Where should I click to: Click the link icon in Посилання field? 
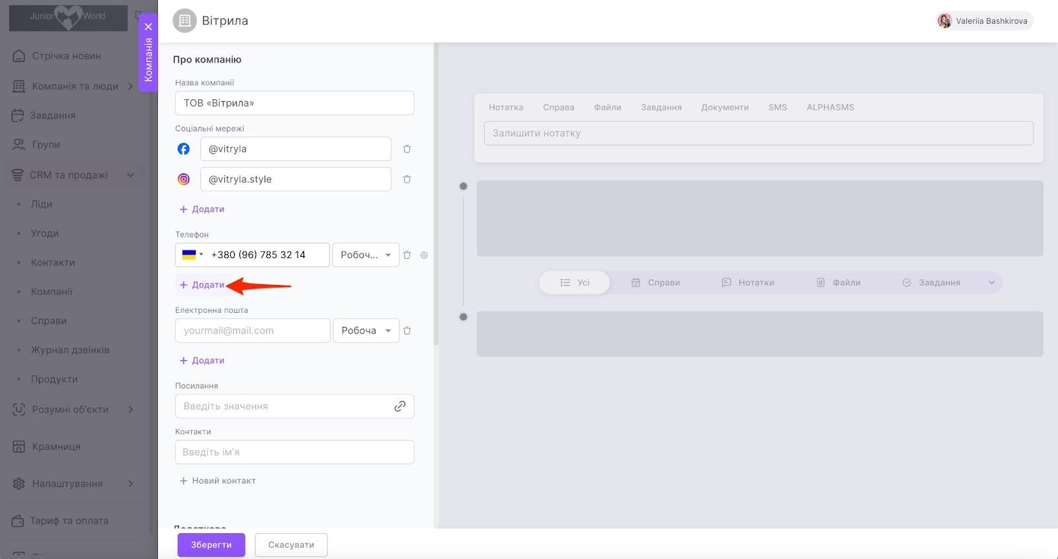[399, 406]
